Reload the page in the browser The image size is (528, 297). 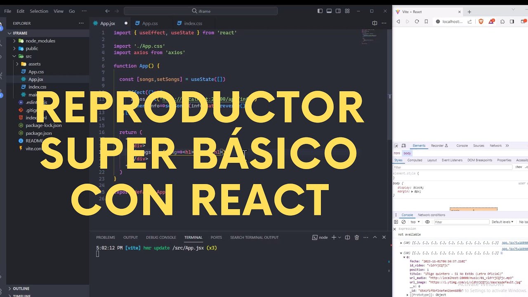coord(417,21)
